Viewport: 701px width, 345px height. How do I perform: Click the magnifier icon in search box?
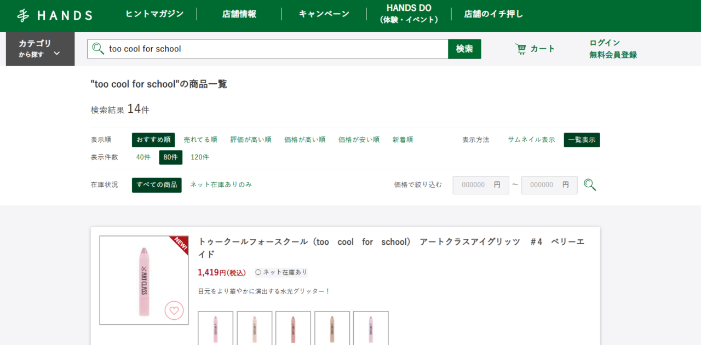tap(98, 49)
